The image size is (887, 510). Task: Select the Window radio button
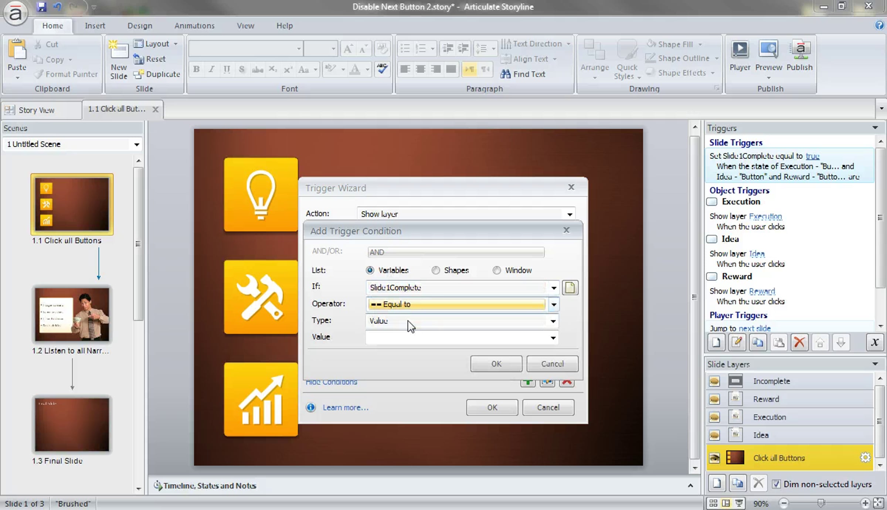(497, 271)
